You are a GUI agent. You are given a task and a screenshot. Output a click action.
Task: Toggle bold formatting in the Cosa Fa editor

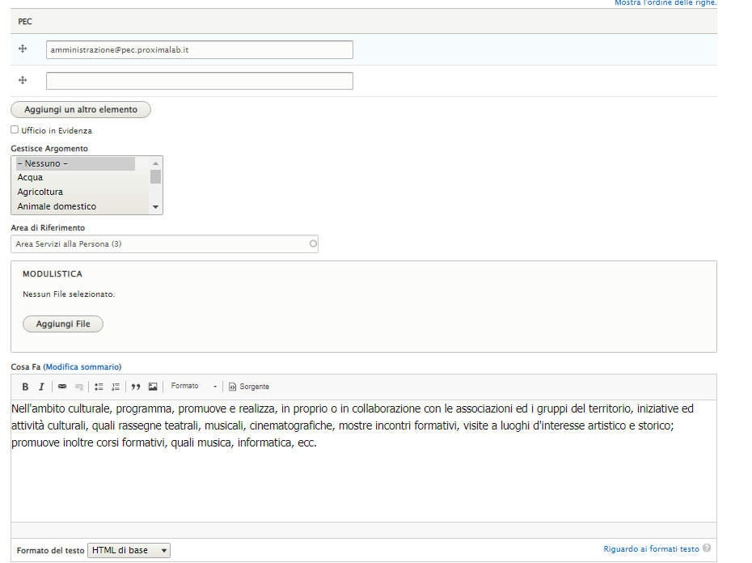point(25,387)
